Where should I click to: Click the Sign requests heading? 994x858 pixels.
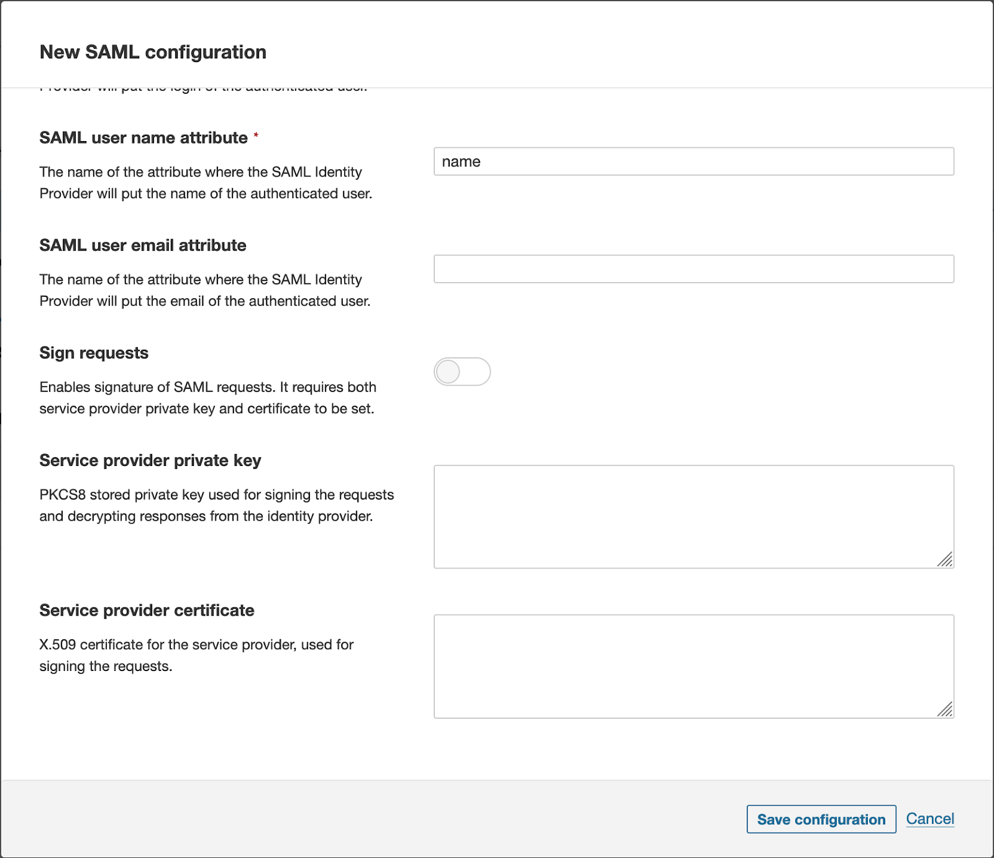94,353
